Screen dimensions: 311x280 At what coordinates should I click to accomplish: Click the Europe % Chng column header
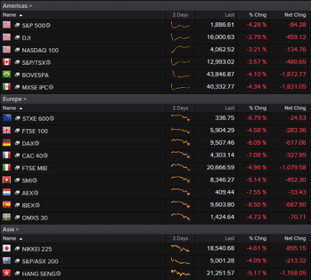pyautogui.click(x=258, y=108)
